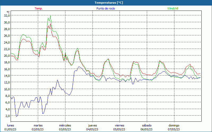Viewport: 212px width, 132px height.
Task: Click the 03/05/23 date label
Action: (65, 129)
